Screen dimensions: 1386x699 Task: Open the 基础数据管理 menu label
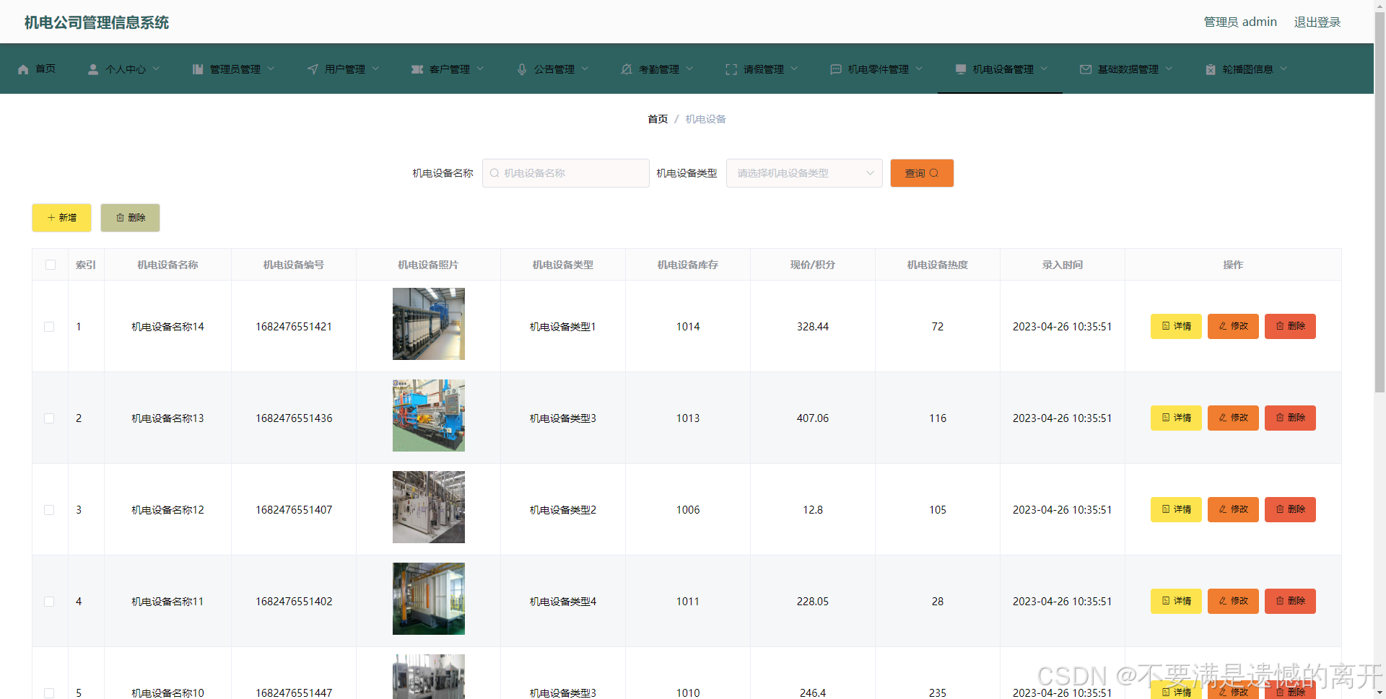(x=1128, y=69)
